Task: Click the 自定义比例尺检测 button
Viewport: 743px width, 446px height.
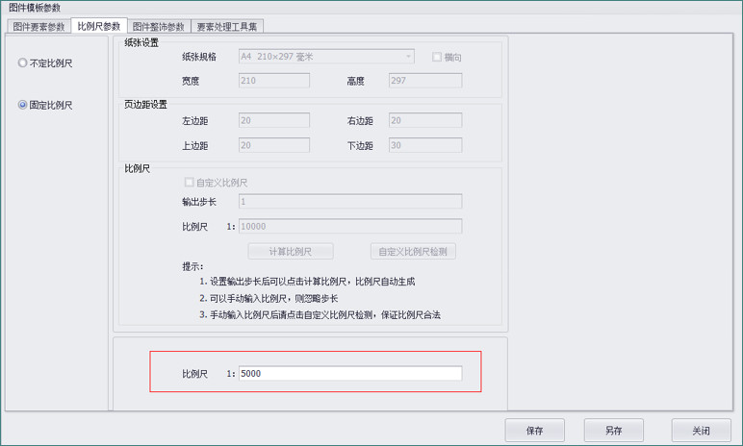Action: pyautogui.click(x=413, y=252)
